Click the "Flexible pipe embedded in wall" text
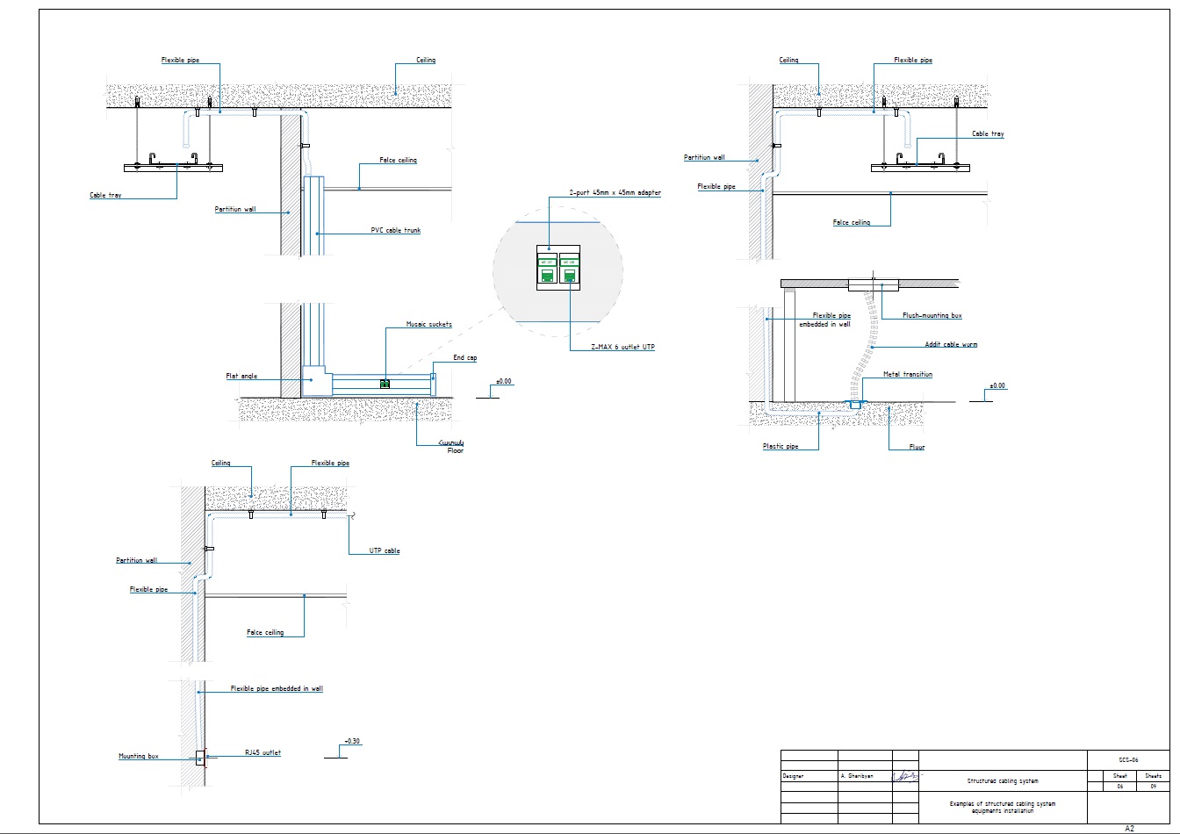The height and width of the screenshot is (834, 1180). click(277, 689)
